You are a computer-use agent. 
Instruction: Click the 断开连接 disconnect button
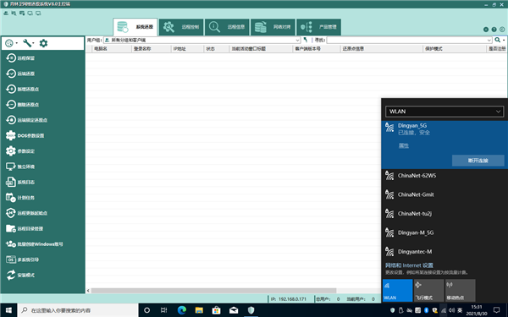(478, 161)
